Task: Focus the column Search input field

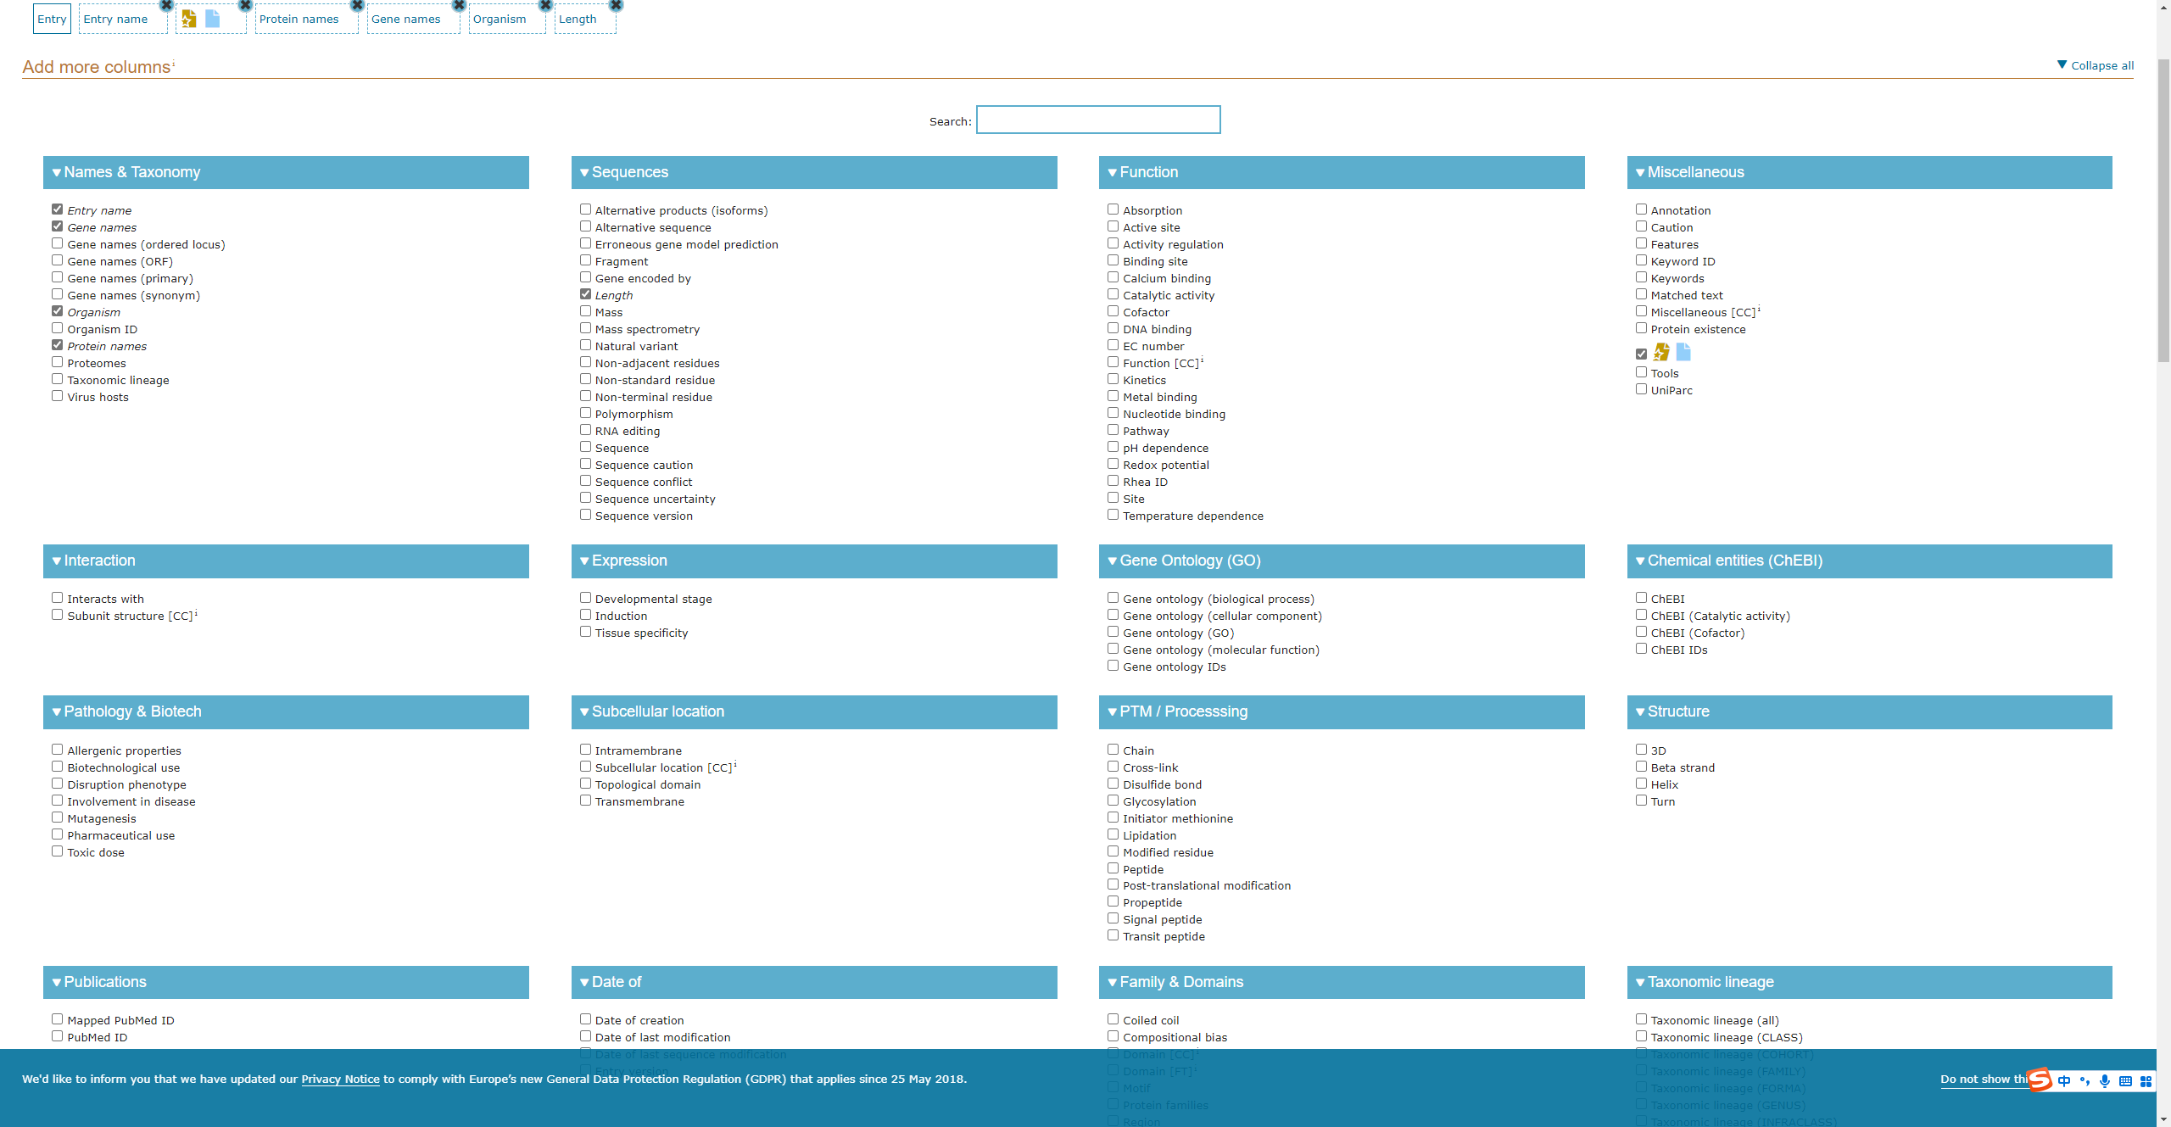Action: (1098, 120)
